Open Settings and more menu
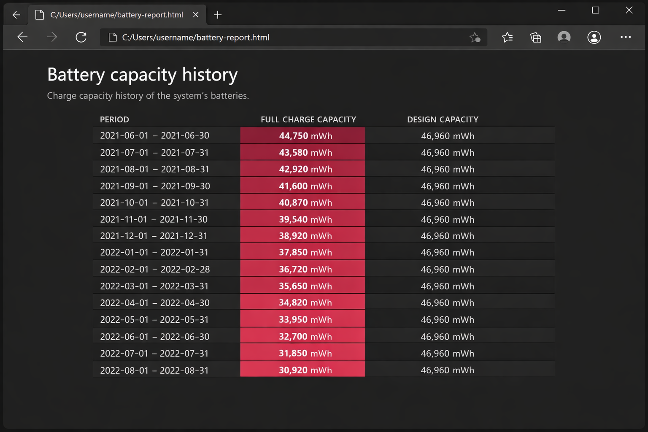This screenshot has height=432, width=648. pos(626,37)
